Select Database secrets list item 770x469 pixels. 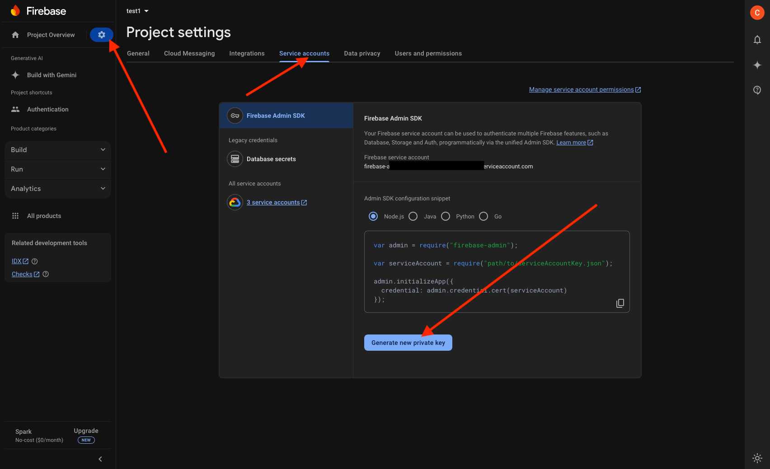286,159
